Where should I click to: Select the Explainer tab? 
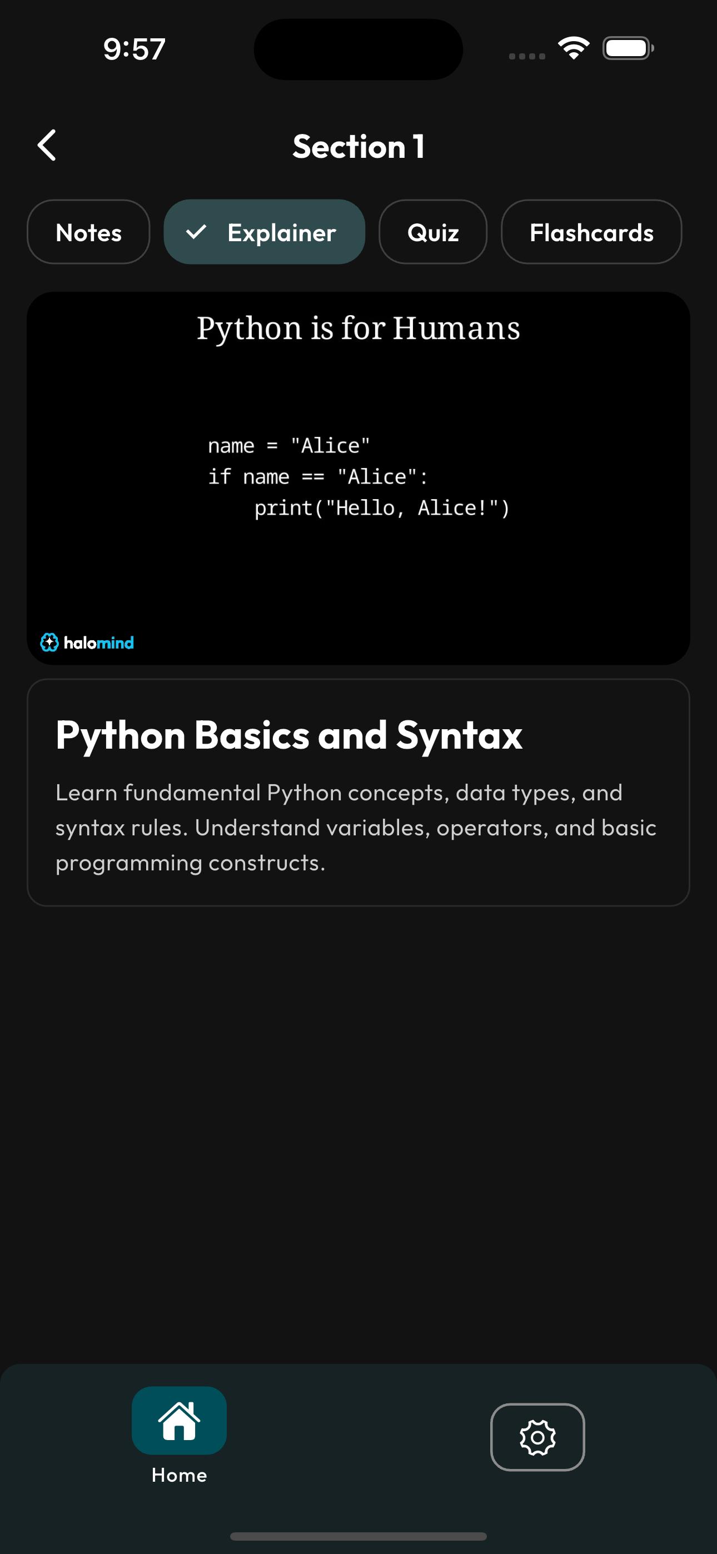tap(265, 232)
